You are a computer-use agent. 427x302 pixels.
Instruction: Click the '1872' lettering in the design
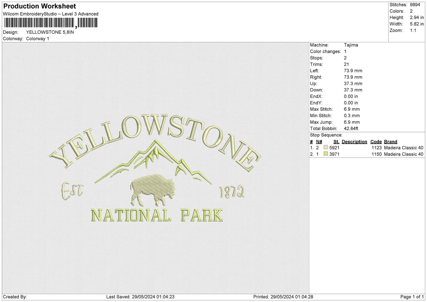(x=232, y=192)
